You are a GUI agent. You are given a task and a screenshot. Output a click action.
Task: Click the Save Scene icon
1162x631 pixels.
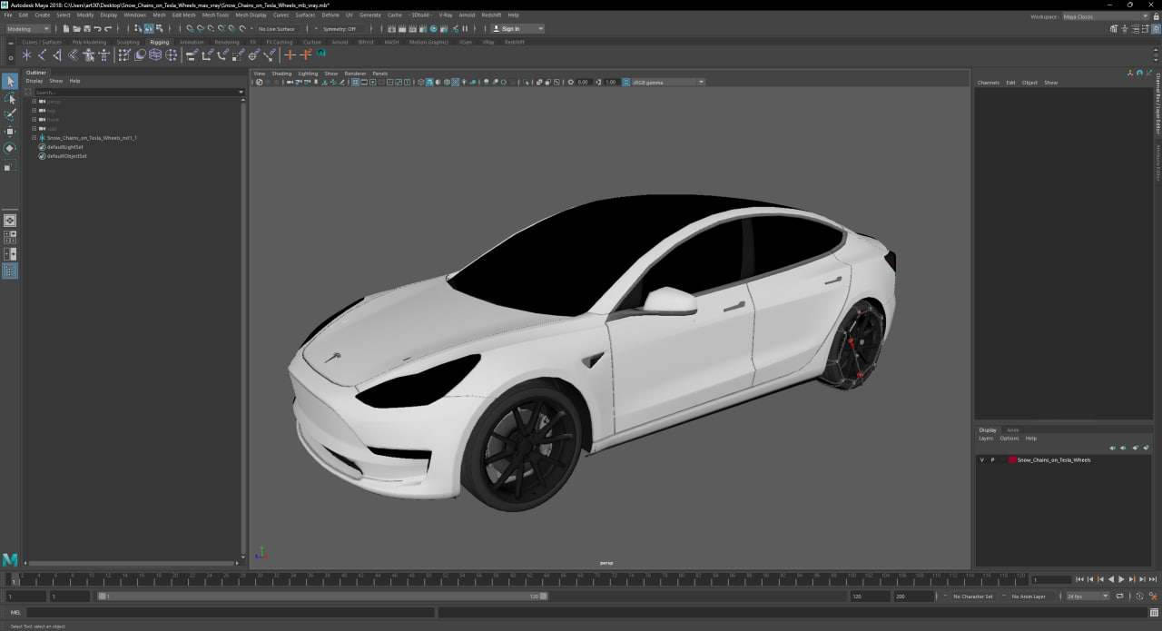(87, 29)
